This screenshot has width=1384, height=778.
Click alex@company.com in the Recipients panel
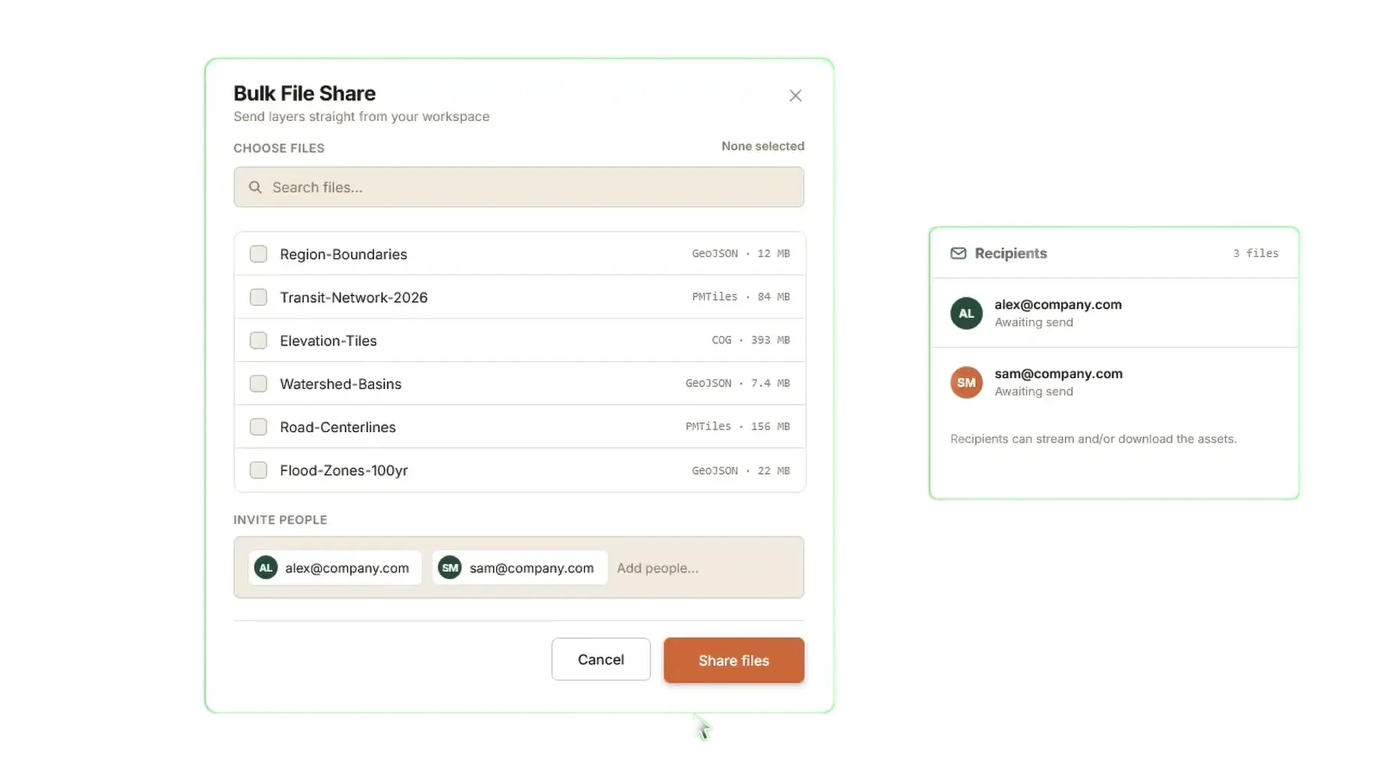(1058, 305)
